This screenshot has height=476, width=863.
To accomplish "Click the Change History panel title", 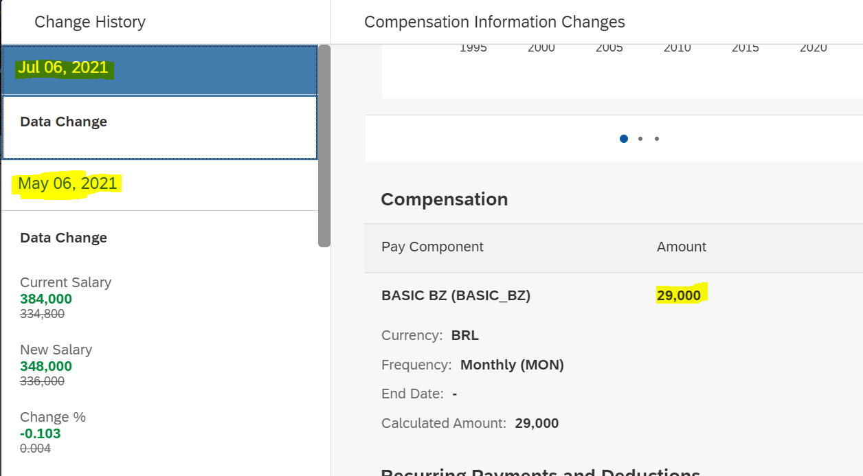I will [x=90, y=22].
